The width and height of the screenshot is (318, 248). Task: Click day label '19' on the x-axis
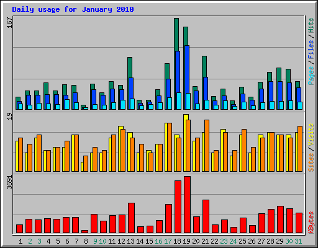pos(186,241)
